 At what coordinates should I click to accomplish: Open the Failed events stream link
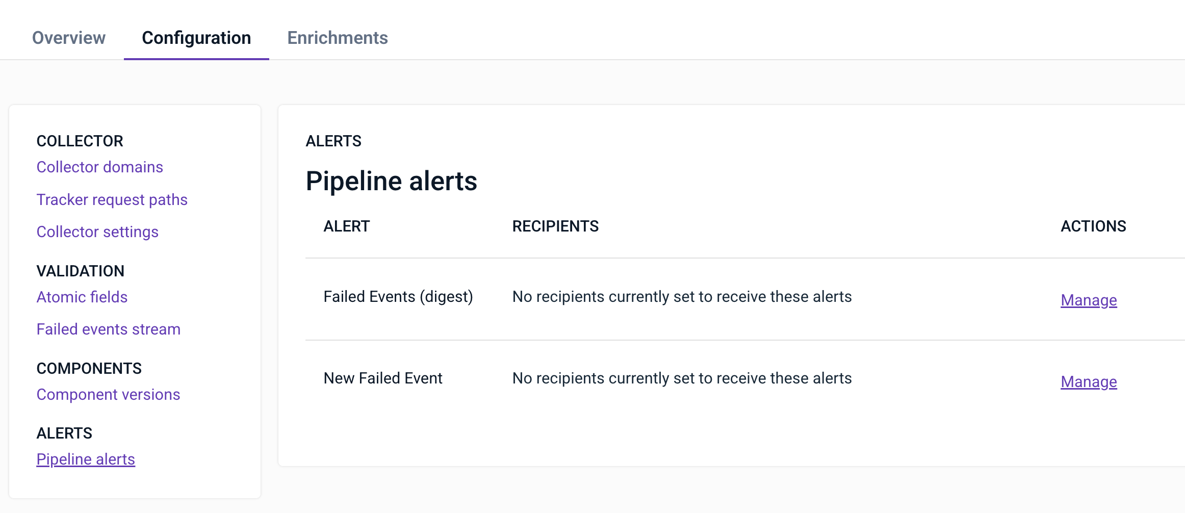coord(109,329)
